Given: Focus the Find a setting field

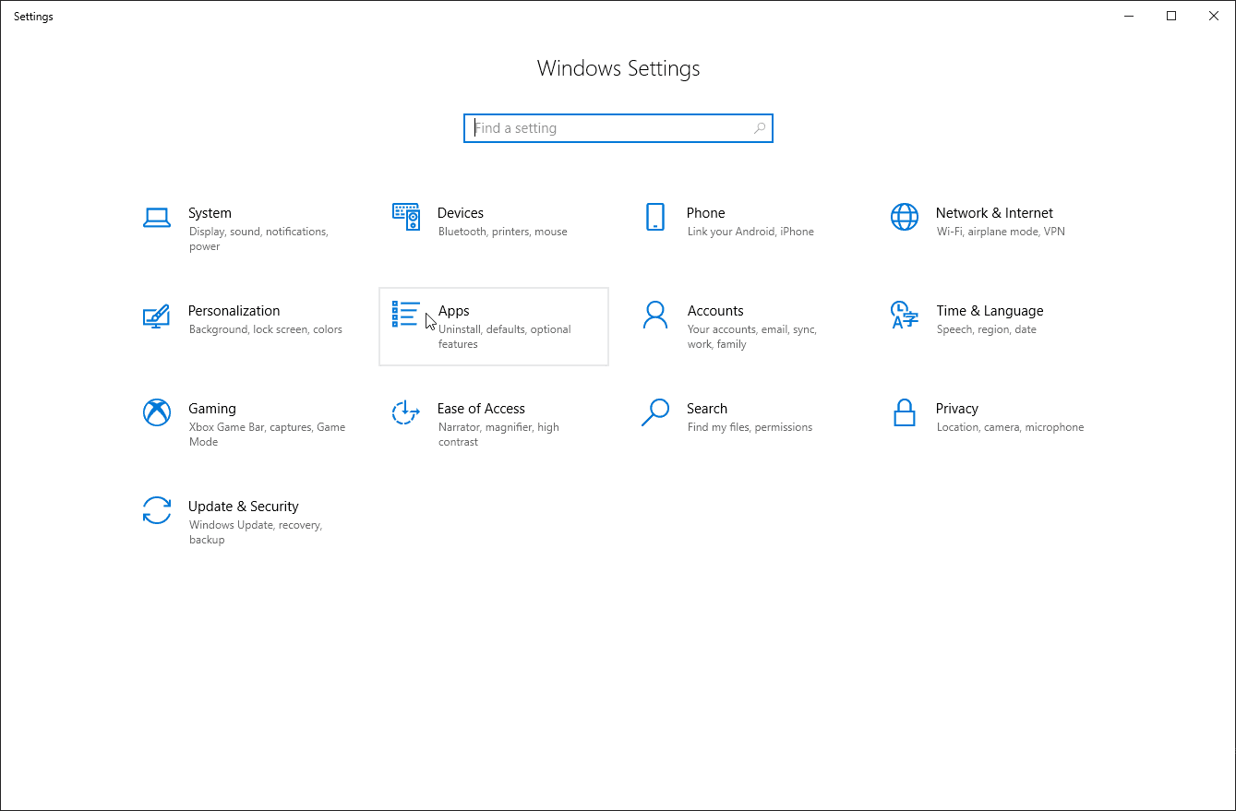Looking at the screenshot, I should pyautogui.click(x=618, y=128).
